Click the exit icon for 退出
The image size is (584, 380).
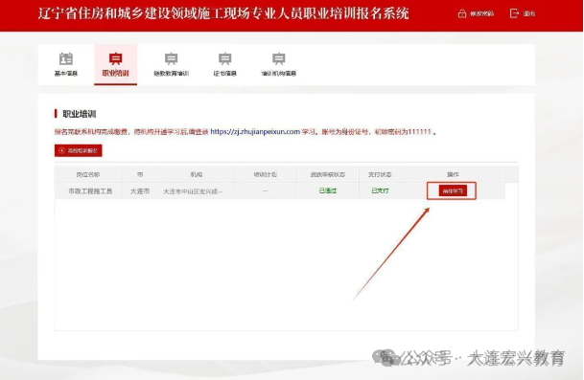click(514, 13)
